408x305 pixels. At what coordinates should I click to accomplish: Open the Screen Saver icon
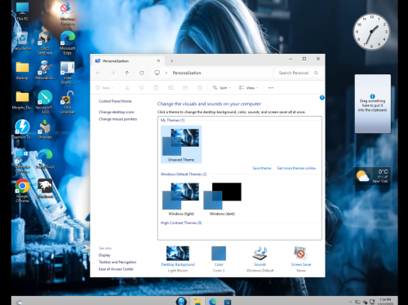(x=300, y=254)
